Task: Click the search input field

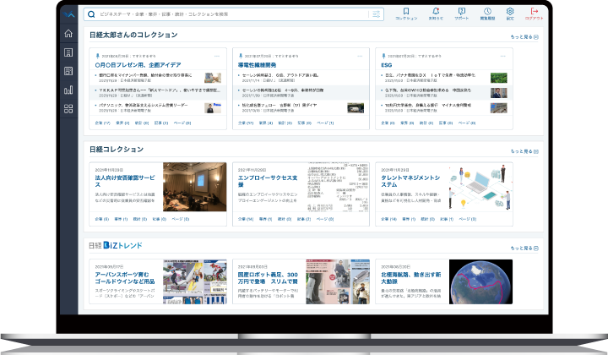Action: tap(233, 14)
